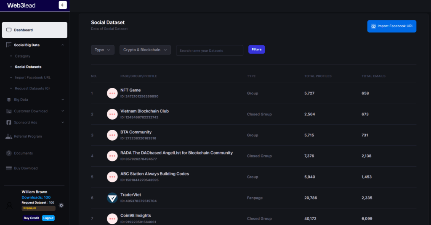Click the settings gear near Premium badge
The width and height of the screenshot is (431, 225).
point(61,205)
